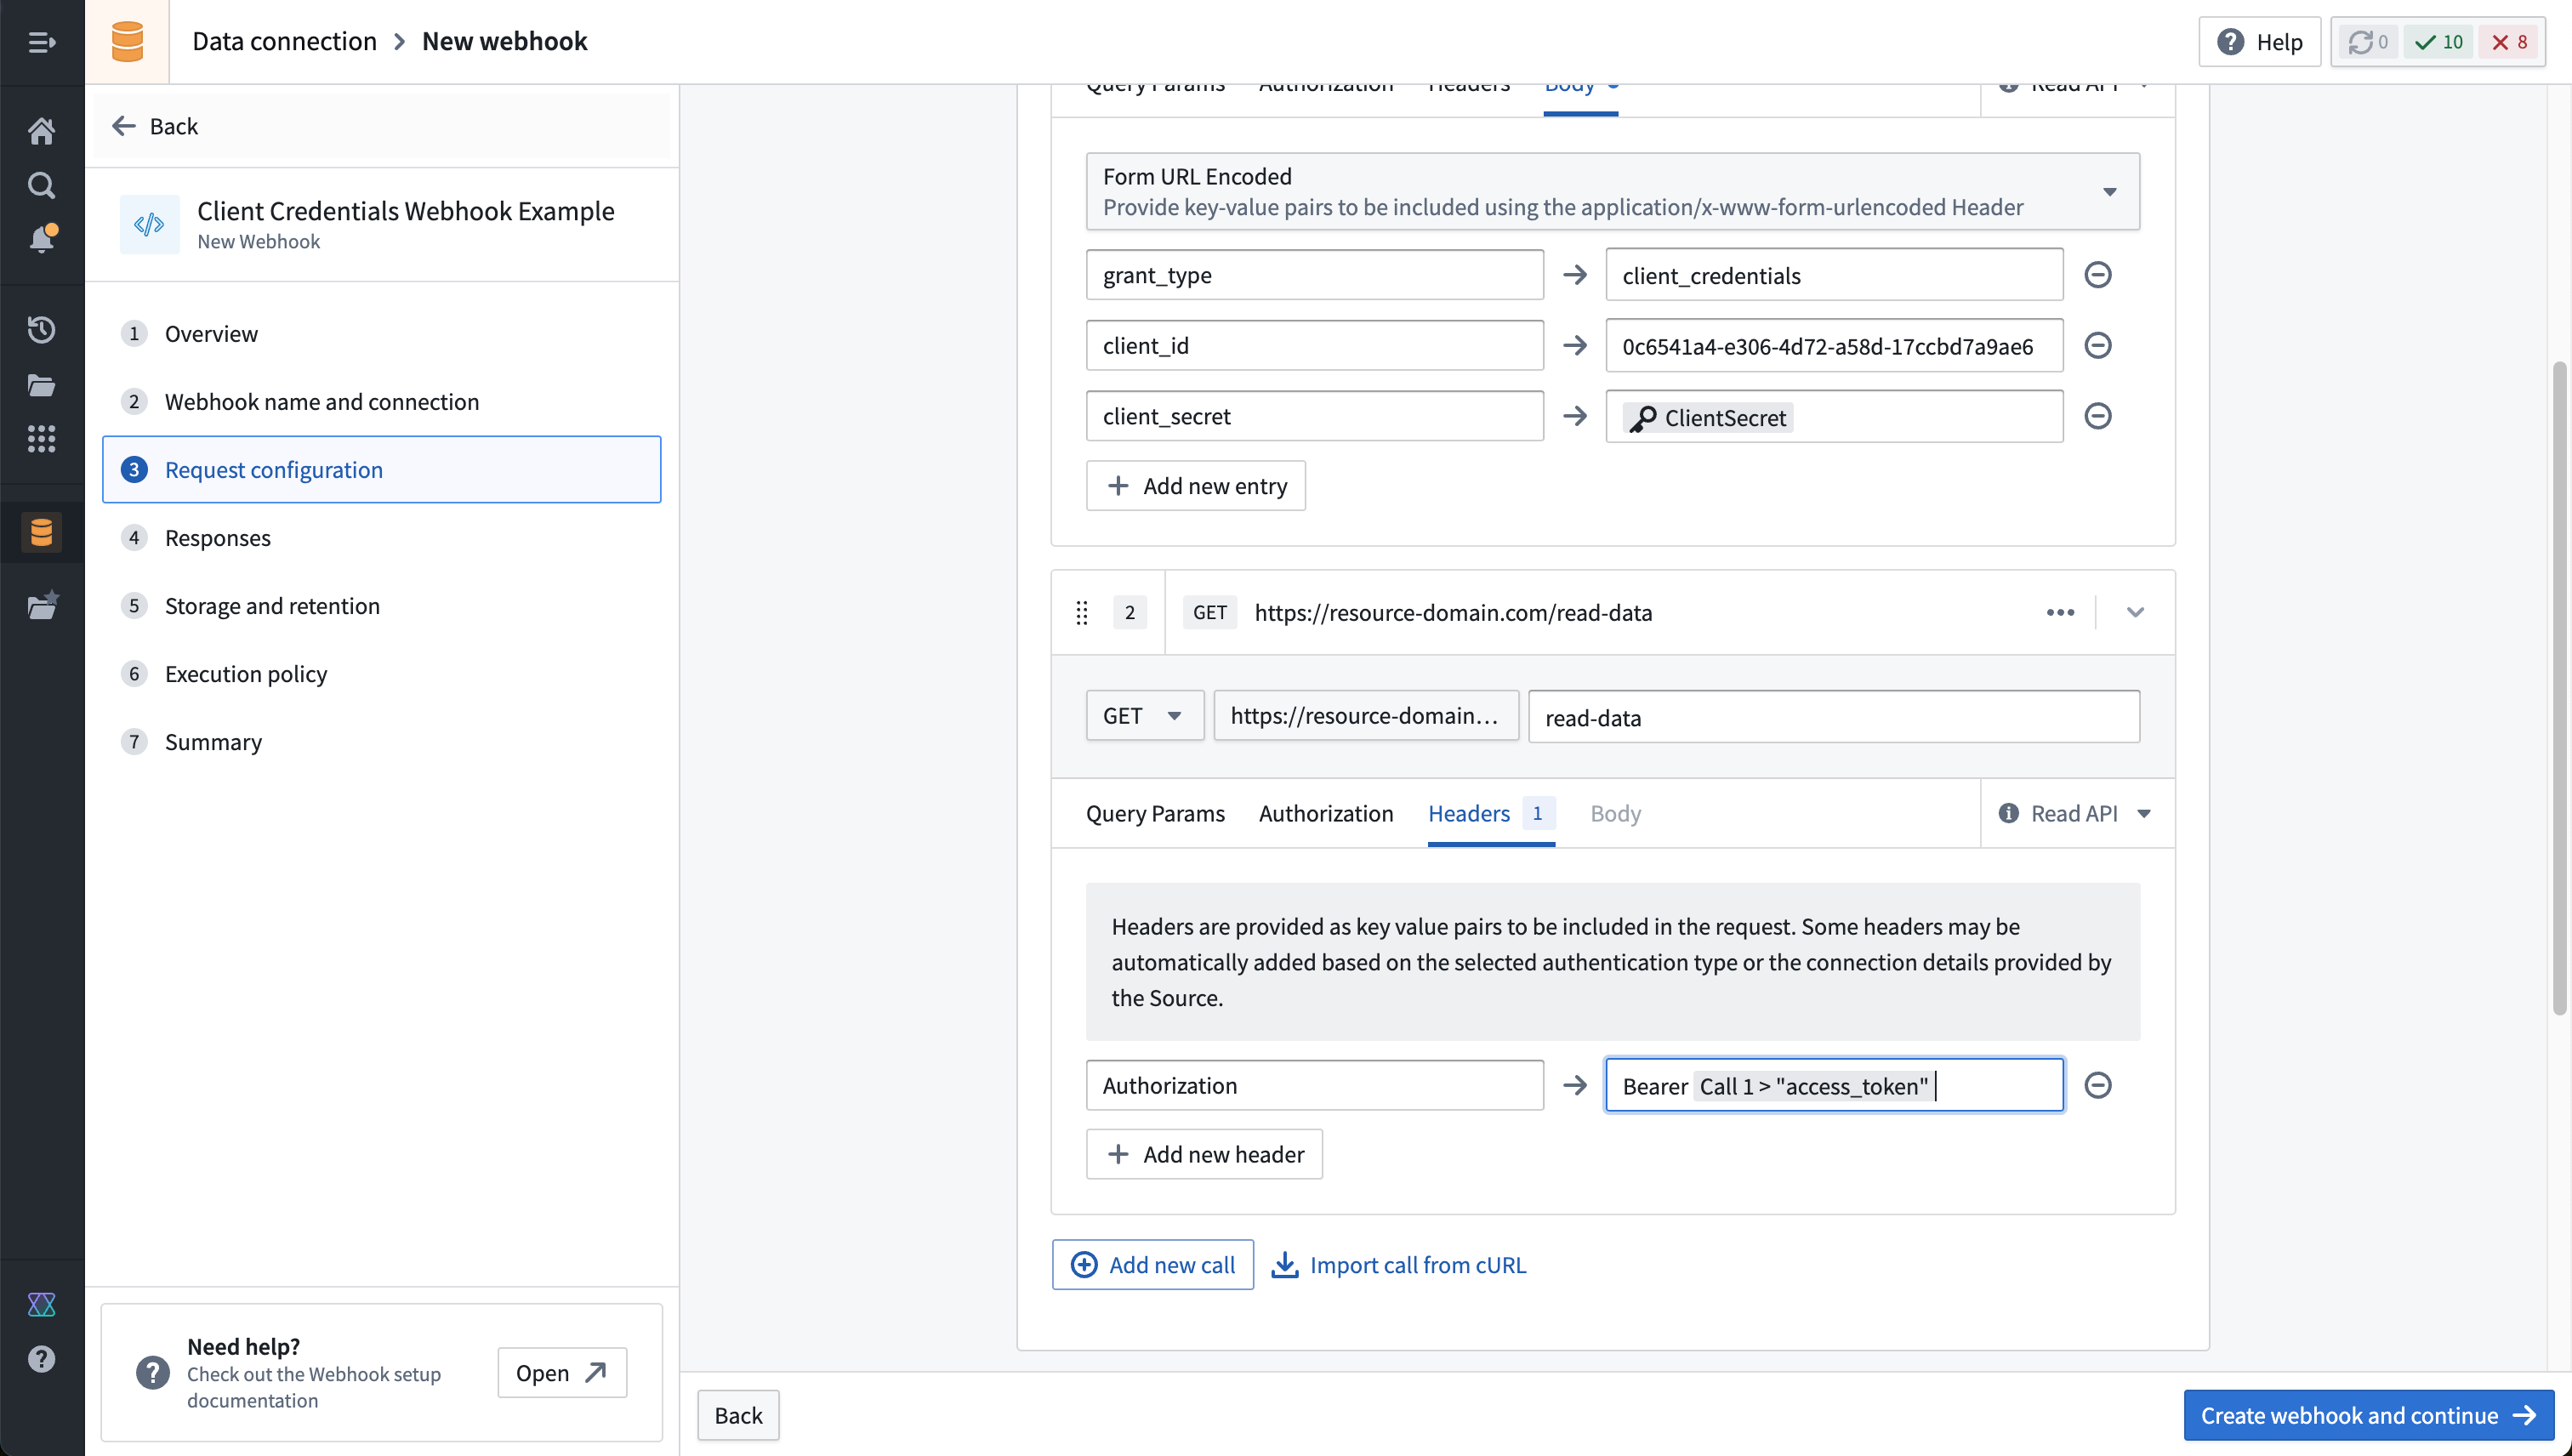Expand the call 2 collapse chevron
Viewport: 2572px width, 1456px height.
2136,613
